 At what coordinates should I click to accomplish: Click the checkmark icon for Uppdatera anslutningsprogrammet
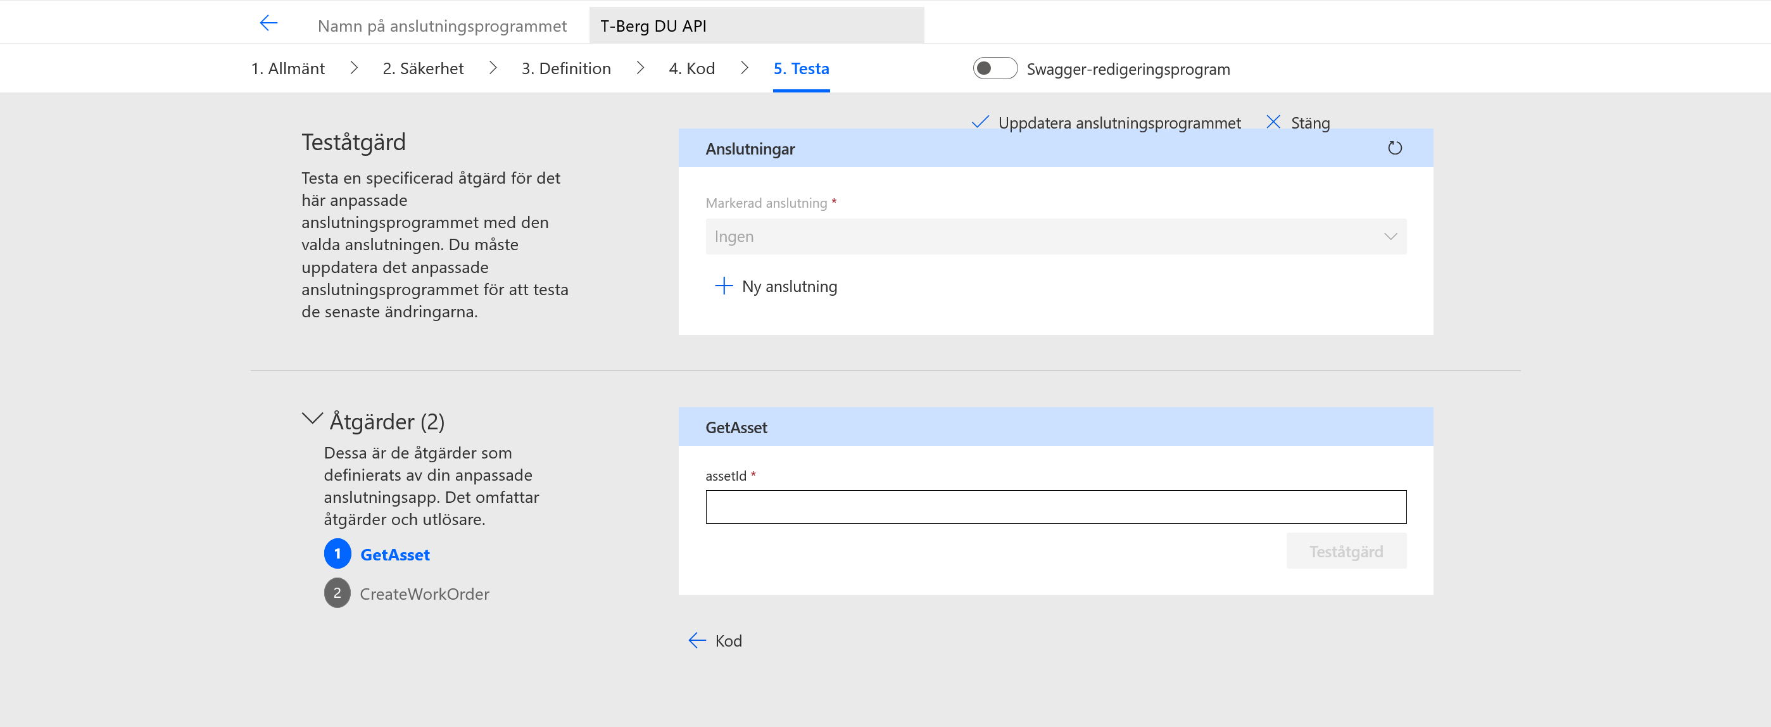980,122
